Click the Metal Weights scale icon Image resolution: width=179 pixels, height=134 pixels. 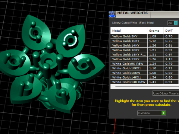(x=112, y=15)
